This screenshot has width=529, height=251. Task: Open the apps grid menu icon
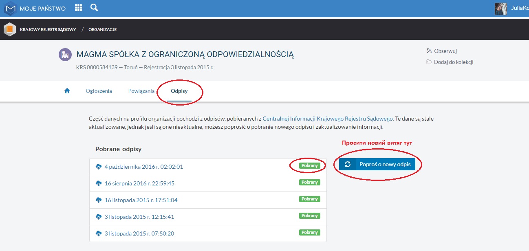click(x=79, y=8)
